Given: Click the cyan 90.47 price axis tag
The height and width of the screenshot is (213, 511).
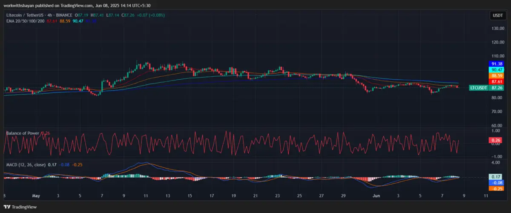Looking at the screenshot, I should [x=497, y=70].
